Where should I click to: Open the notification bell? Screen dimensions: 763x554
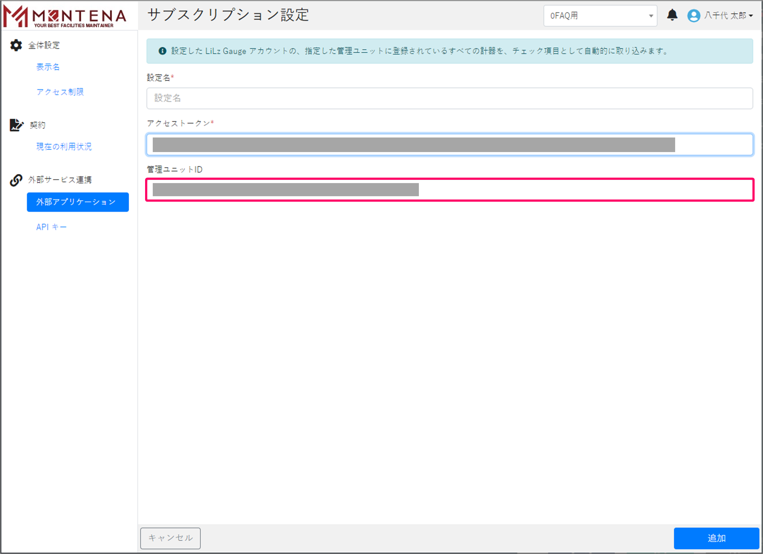tap(672, 15)
